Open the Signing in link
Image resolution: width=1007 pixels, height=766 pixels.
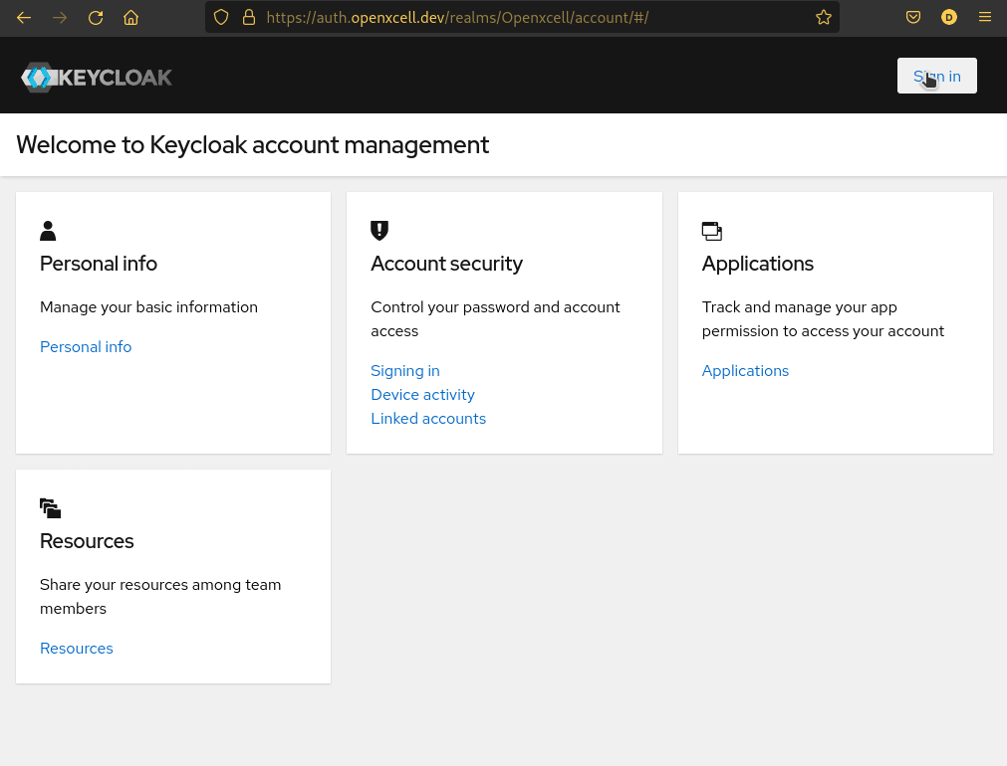pyautogui.click(x=404, y=371)
